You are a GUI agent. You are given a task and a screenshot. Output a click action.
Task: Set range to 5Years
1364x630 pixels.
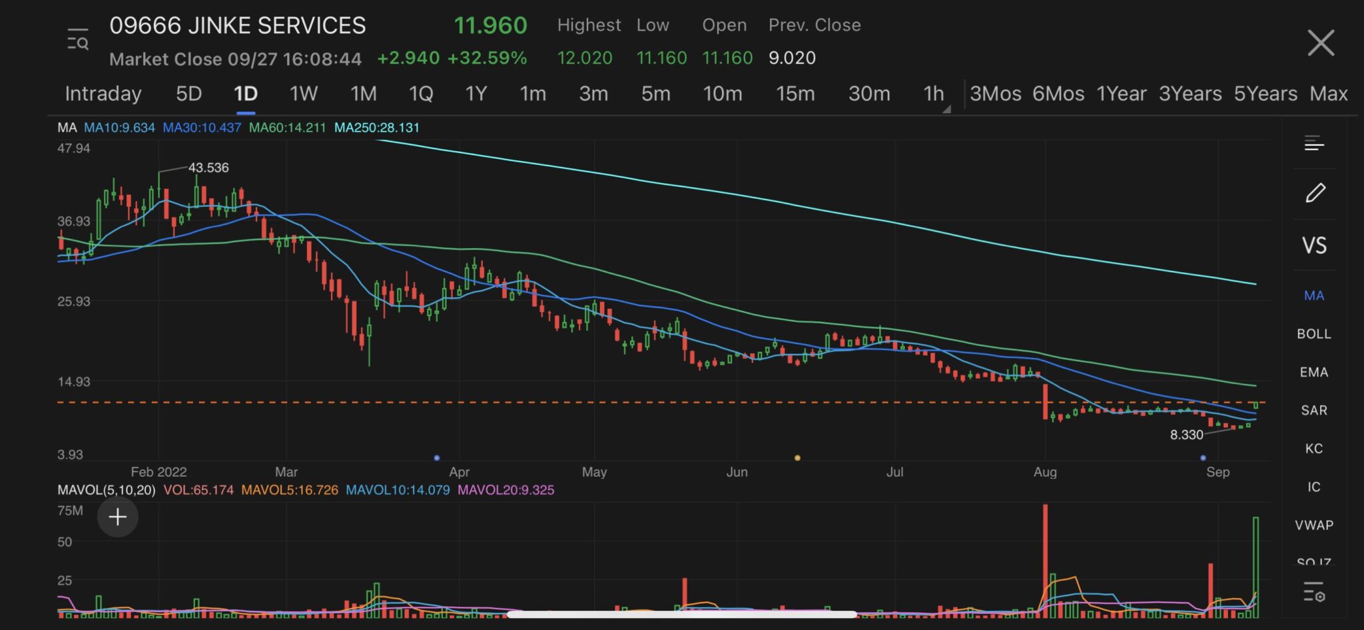1265,94
